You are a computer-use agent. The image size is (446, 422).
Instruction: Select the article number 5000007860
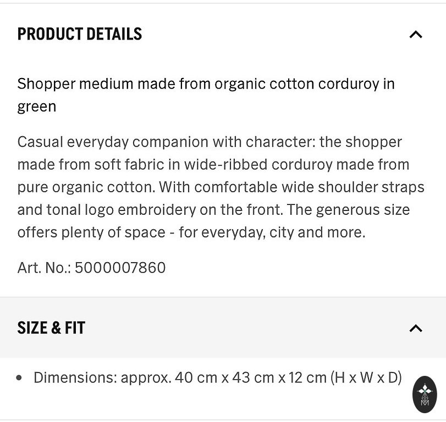coord(120,268)
